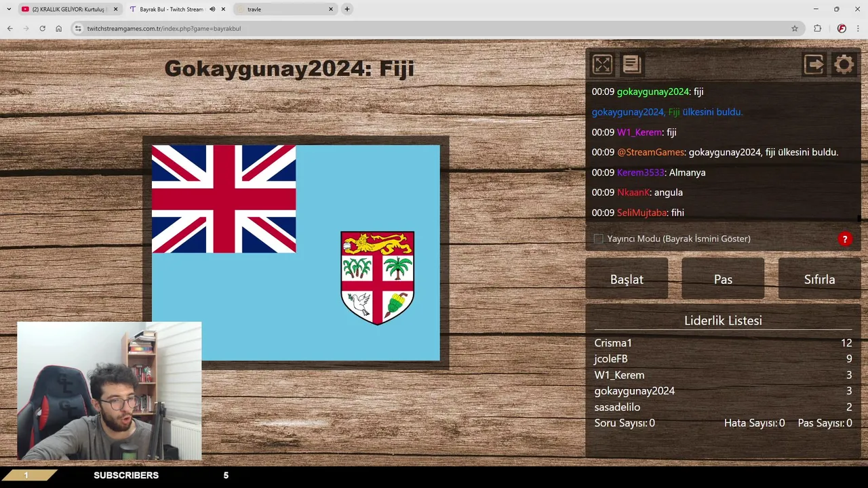Open the browser home page
Screen dimensions: 868x488
point(59,28)
